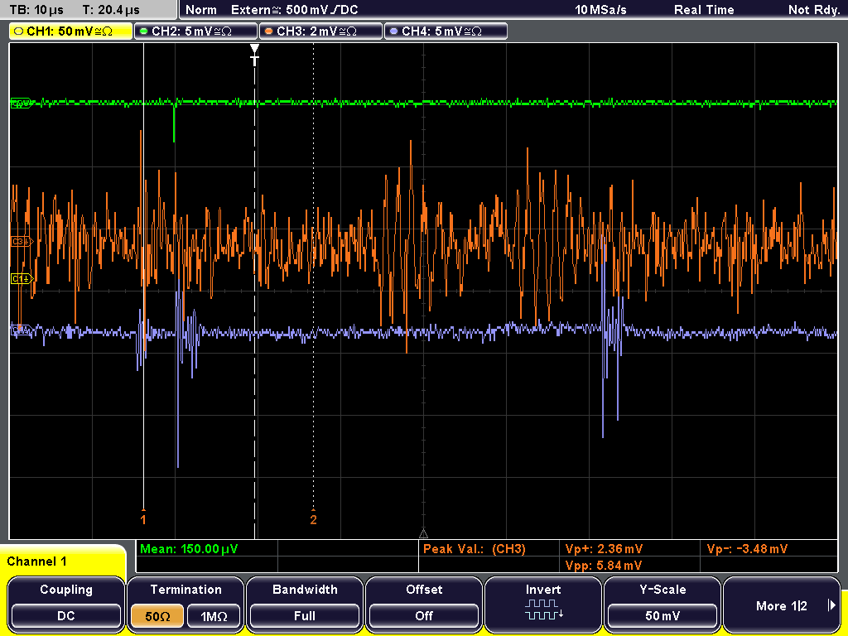Image resolution: width=848 pixels, height=636 pixels.
Task: Select the CH4: 5 mV channel tab
Action: click(x=446, y=31)
